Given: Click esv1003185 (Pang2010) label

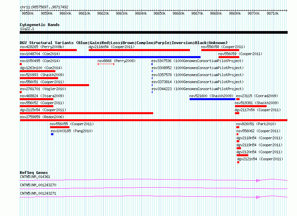Looking at the screenshot, I should point(72,131).
